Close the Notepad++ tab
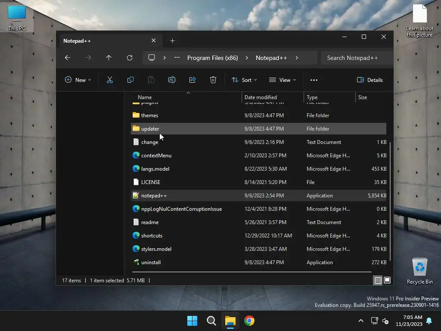Image resolution: width=441 pixels, height=331 pixels. pos(154,41)
